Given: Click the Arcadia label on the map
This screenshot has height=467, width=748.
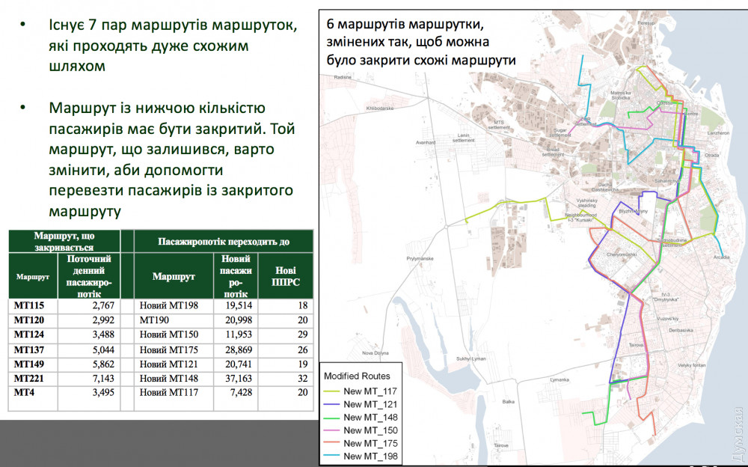Looking at the screenshot, I should pos(721,257).
